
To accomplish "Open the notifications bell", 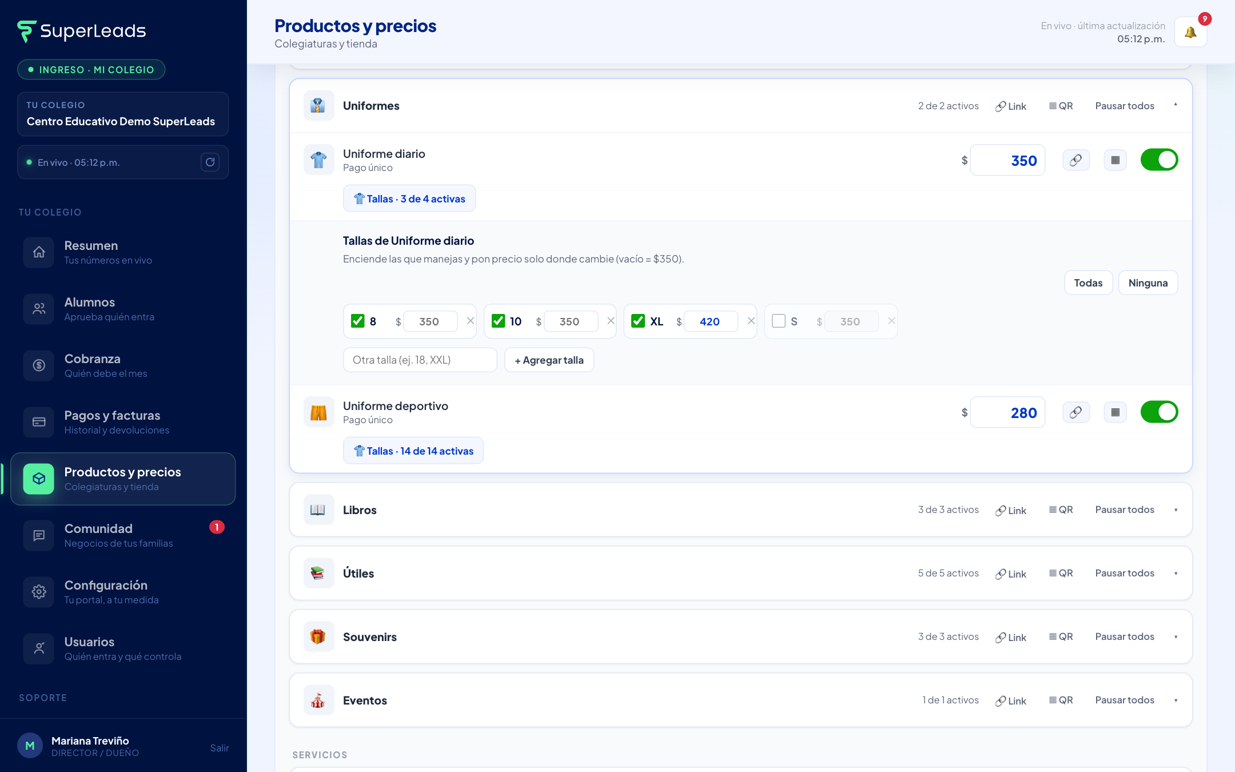I will click(1190, 32).
